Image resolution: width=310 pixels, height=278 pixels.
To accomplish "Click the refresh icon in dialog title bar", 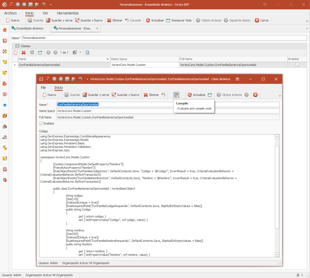I will 48,79.
